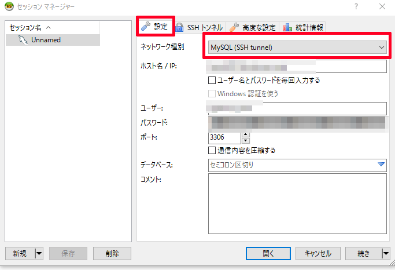The image size is (395, 270).
Task: Click the コメント text area
Action: [x=297, y=203]
